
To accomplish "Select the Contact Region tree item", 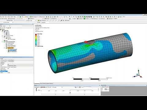I will 13,39.
